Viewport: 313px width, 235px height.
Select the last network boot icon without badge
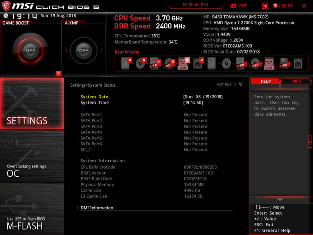[298, 64]
